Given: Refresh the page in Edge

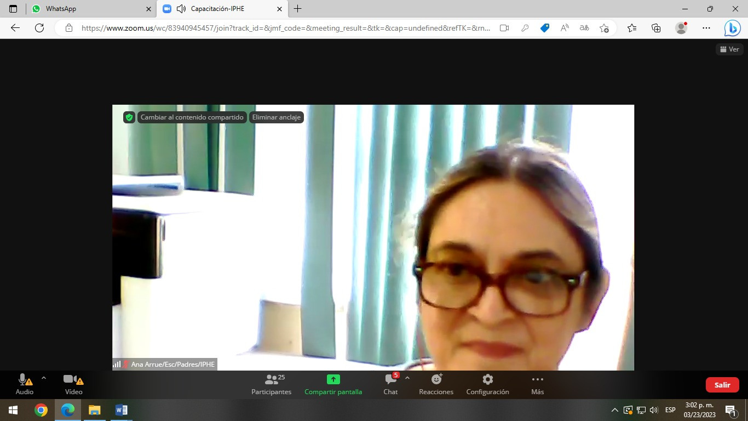Looking at the screenshot, I should [x=39, y=28].
